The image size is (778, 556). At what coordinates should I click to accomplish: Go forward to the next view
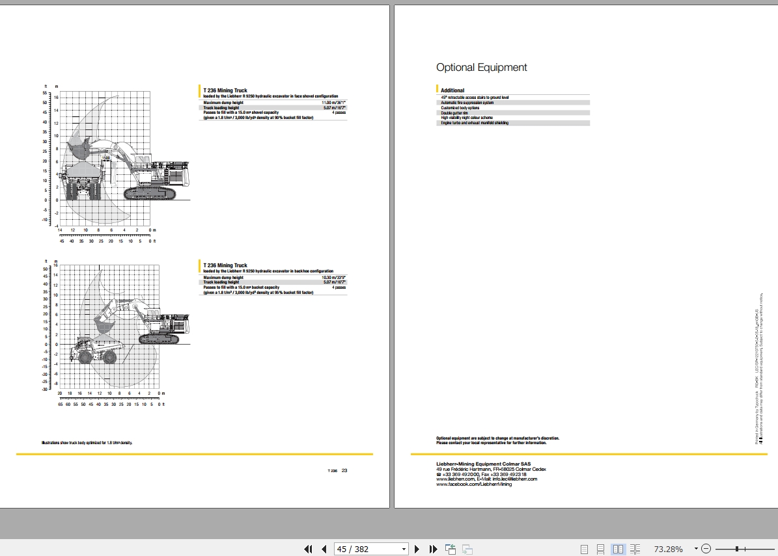tap(467, 549)
